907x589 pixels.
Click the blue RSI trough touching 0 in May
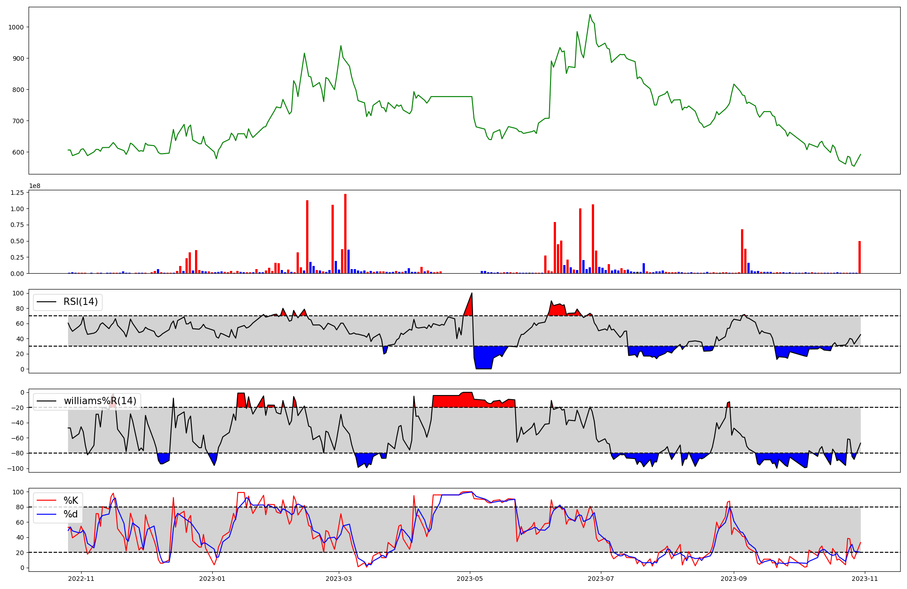[x=483, y=360]
